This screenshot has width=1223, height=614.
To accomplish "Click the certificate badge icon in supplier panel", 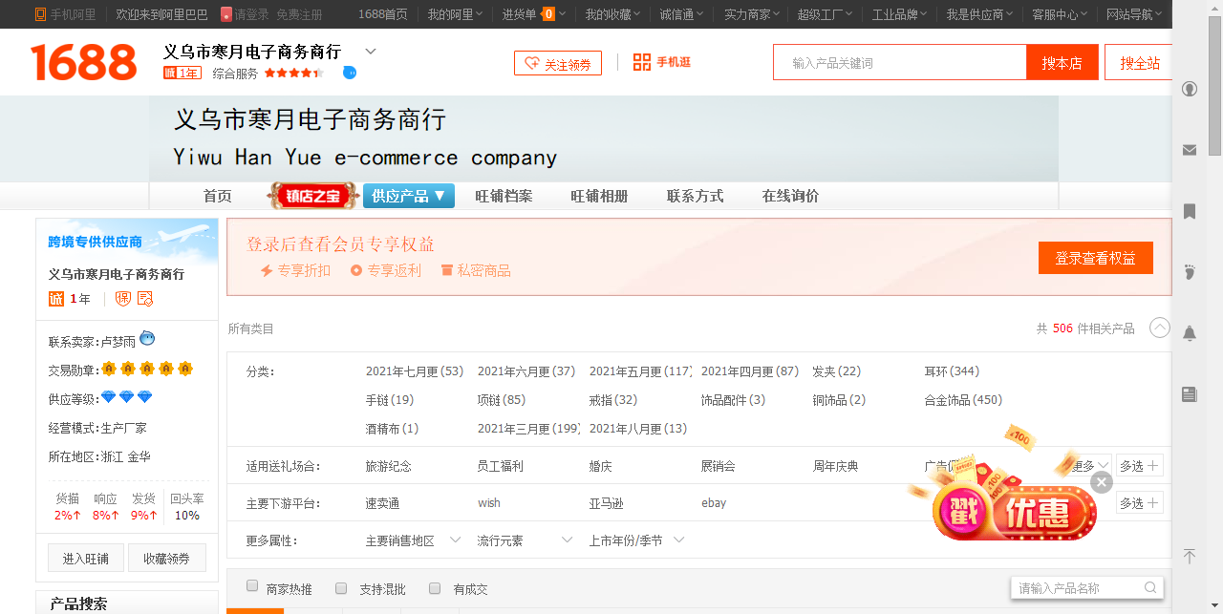I will click(x=145, y=299).
